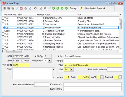Click the email envelope icon
Viewport: 125px width, 97px height.
click(17, 8)
